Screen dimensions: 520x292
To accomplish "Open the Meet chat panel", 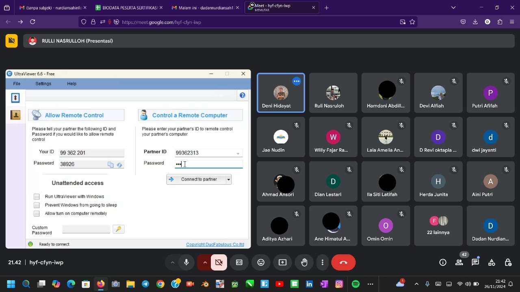I will 475,262.
